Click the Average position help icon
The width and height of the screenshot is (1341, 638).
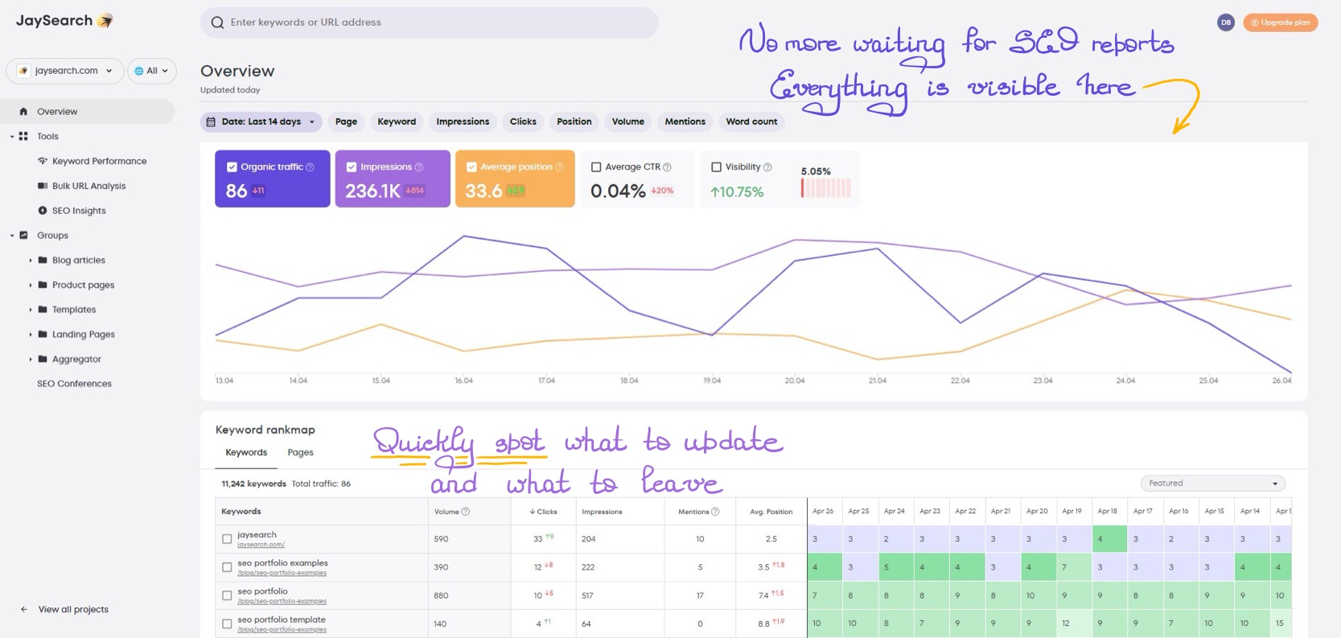click(559, 167)
